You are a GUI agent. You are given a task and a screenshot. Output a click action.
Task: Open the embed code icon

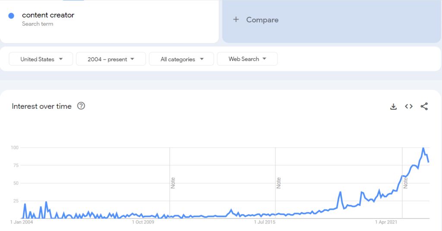409,107
